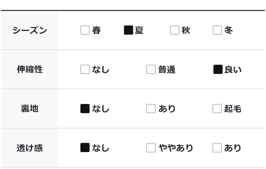Click the 裏地 row header
The height and width of the screenshot is (169, 266).
point(30,109)
